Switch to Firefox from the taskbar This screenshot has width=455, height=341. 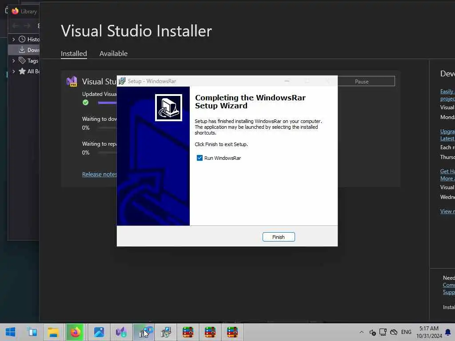[76, 332]
